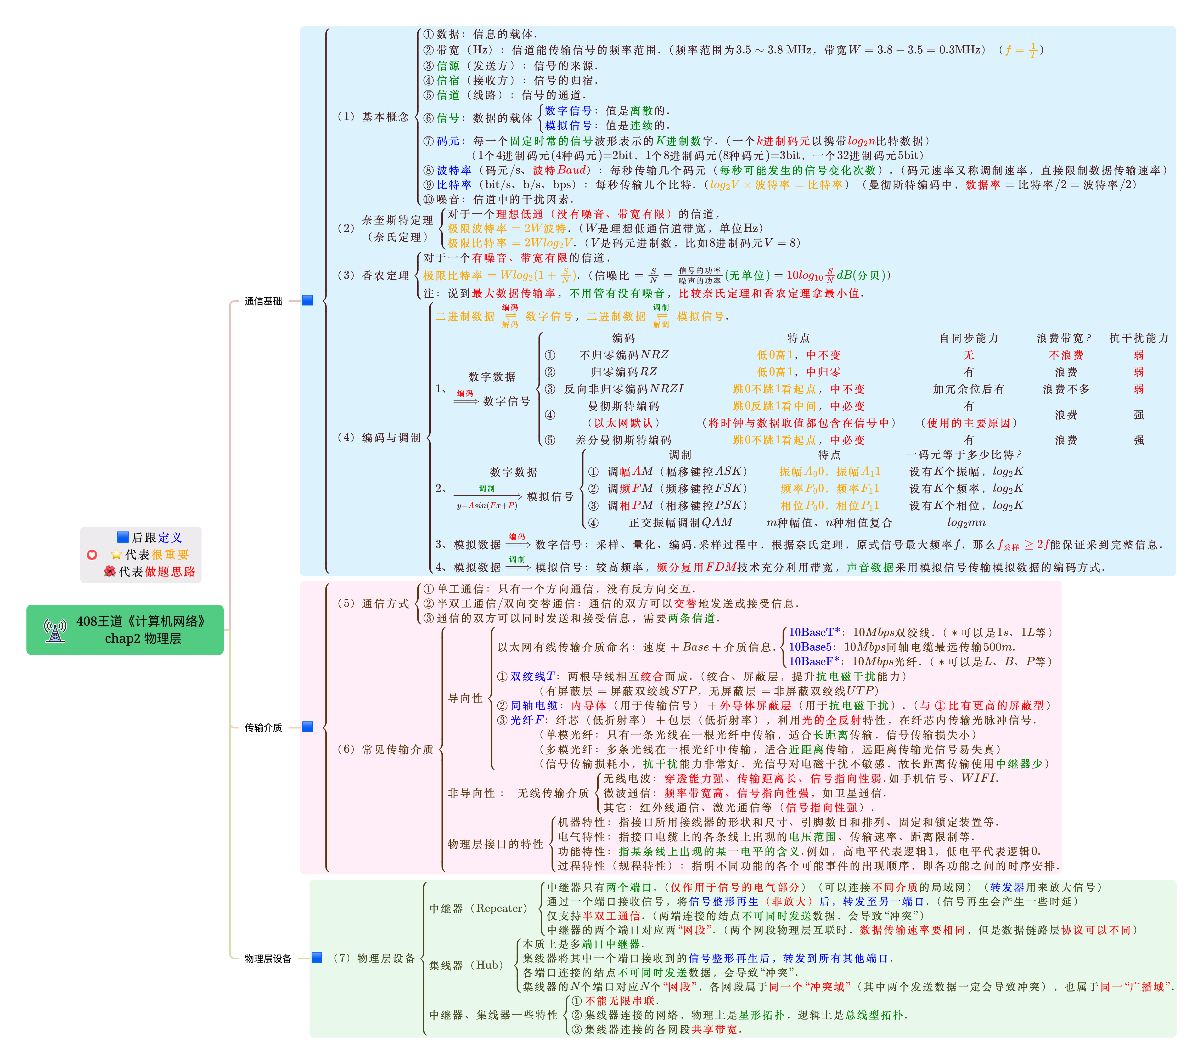Select the 中继器、集线器一些特性 node
This screenshot has height=1064, width=1203.
[493, 1015]
